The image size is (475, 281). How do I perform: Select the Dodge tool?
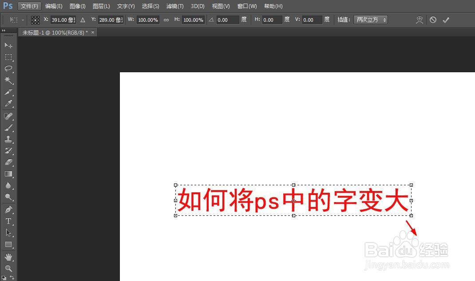tap(8, 197)
